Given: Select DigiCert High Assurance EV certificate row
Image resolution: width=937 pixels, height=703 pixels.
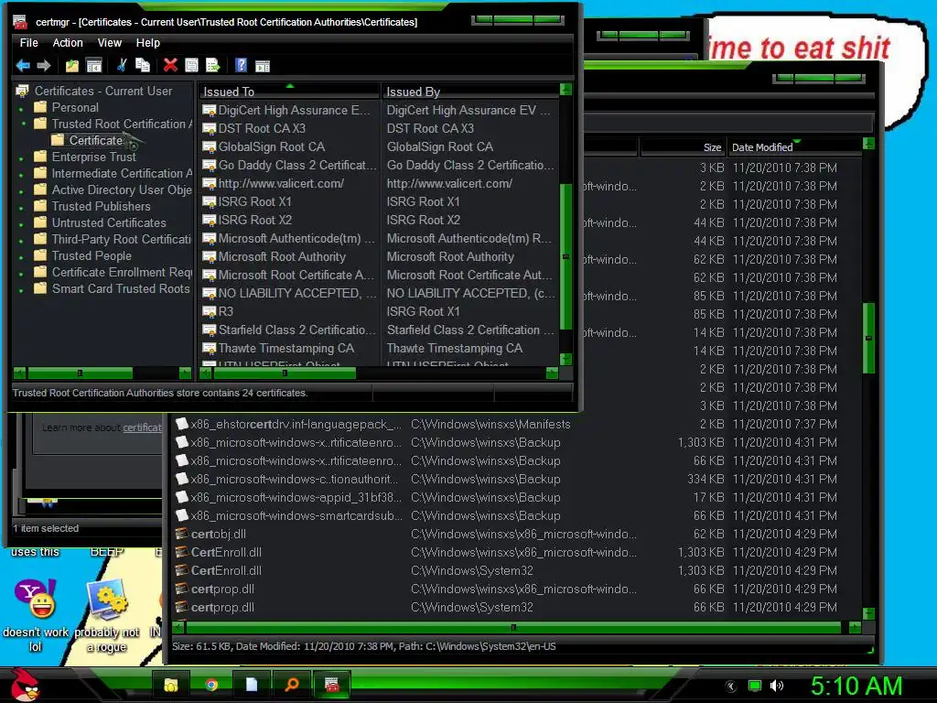Looking at the screenshot, I should click(x=380, y=110).
